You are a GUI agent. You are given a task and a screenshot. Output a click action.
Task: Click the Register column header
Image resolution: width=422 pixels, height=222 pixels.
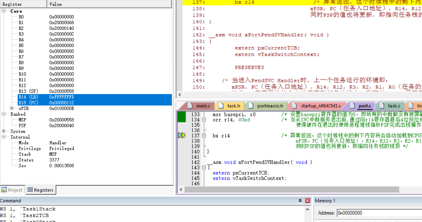23,4
